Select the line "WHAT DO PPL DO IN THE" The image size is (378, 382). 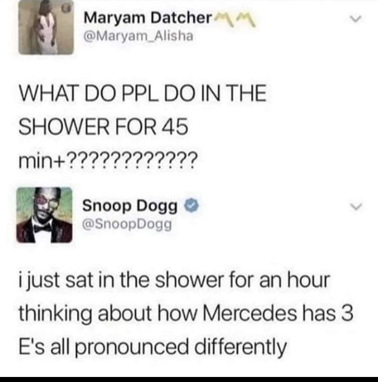[143, 93]
